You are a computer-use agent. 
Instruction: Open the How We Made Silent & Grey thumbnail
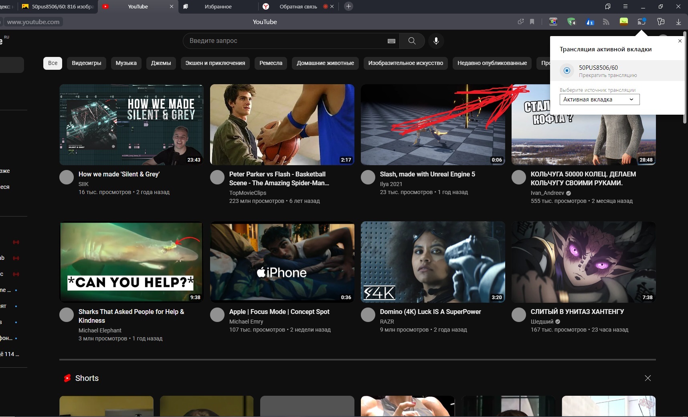(x=132, y=125)
